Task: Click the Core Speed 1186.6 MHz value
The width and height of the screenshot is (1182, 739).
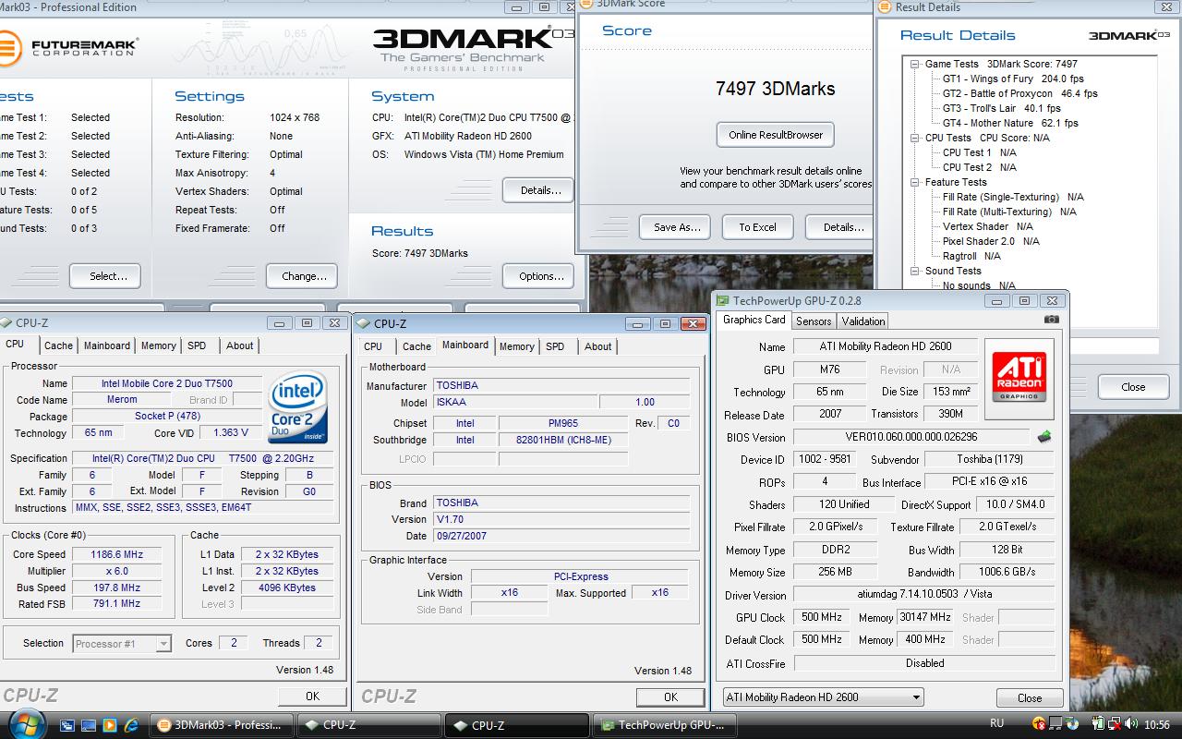Action: (x=116, y=554)
